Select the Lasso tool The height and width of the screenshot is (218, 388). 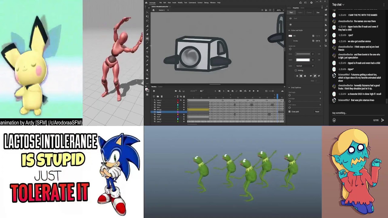coord(147,21)
